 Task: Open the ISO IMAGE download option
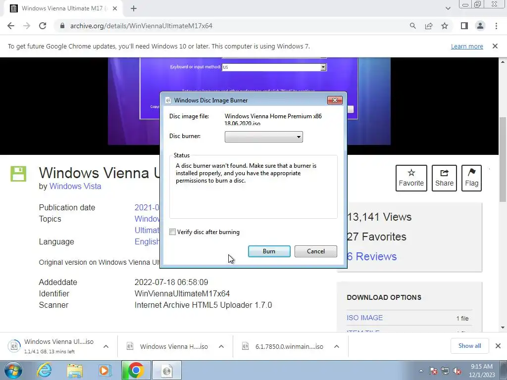point(365,318)
